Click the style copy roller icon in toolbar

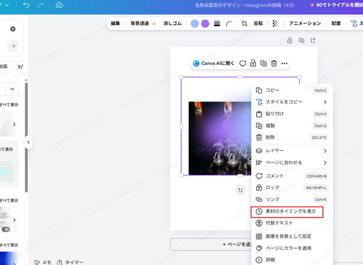pos(354,24)
